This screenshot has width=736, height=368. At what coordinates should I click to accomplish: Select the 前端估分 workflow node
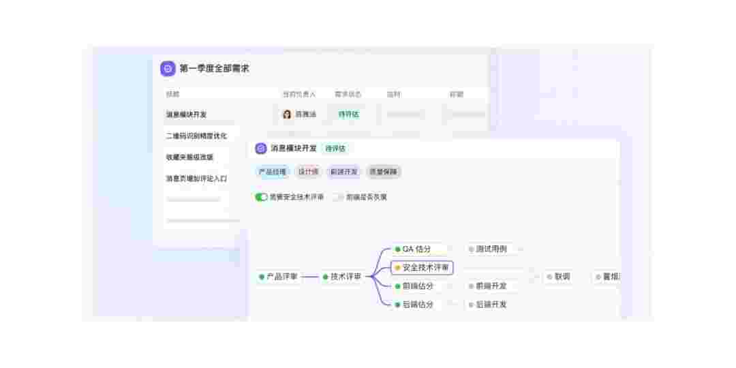418,286
